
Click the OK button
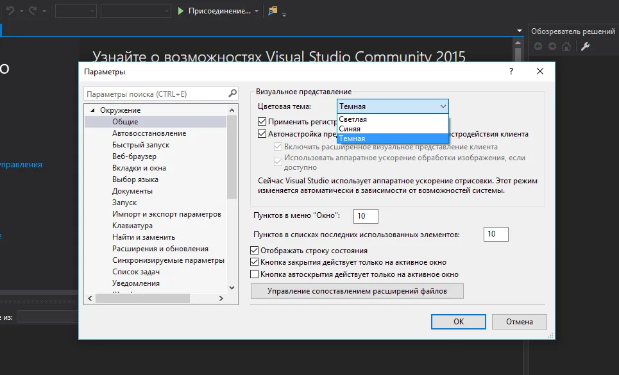(459, 321)
